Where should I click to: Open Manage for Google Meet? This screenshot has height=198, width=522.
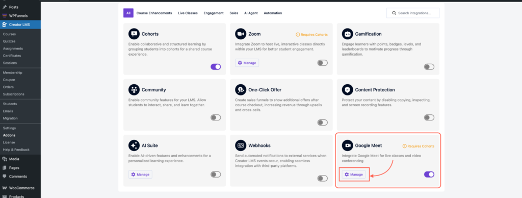click(354, 175)
